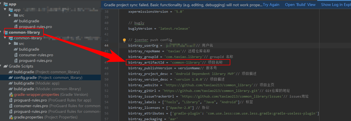Click the top-level app module icon

pyautogui.click(x=6, y=4)
